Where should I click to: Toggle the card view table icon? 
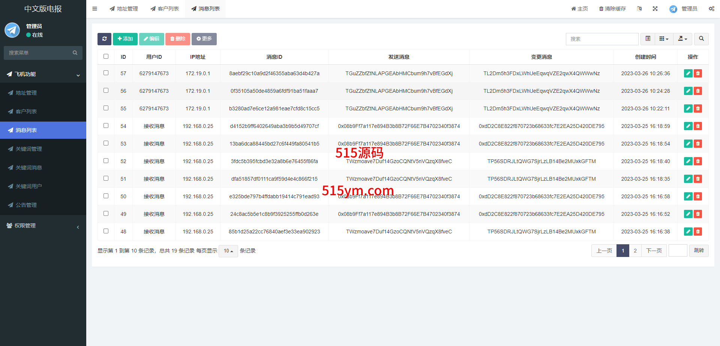pyautogui.click(x=648, y=39)
